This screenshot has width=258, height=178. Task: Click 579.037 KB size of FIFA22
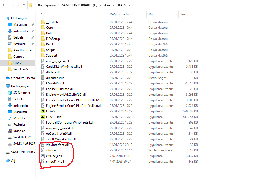tap(190, 111)
